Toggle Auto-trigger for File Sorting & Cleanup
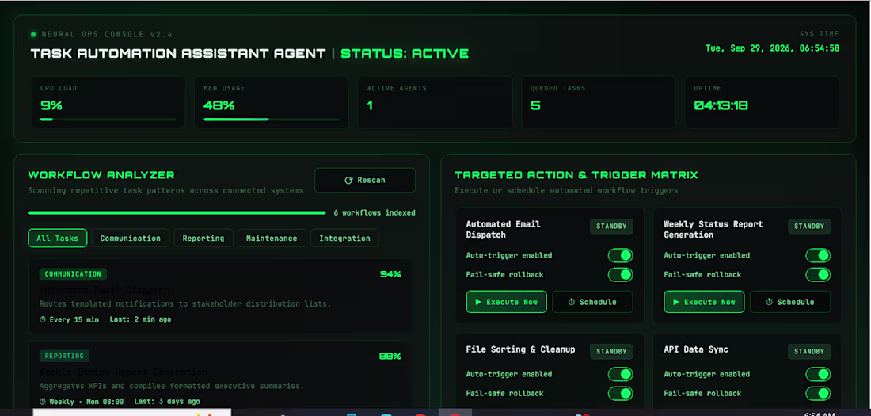Image resolution: width=871 pixels, height=416 pixels. 621,374
